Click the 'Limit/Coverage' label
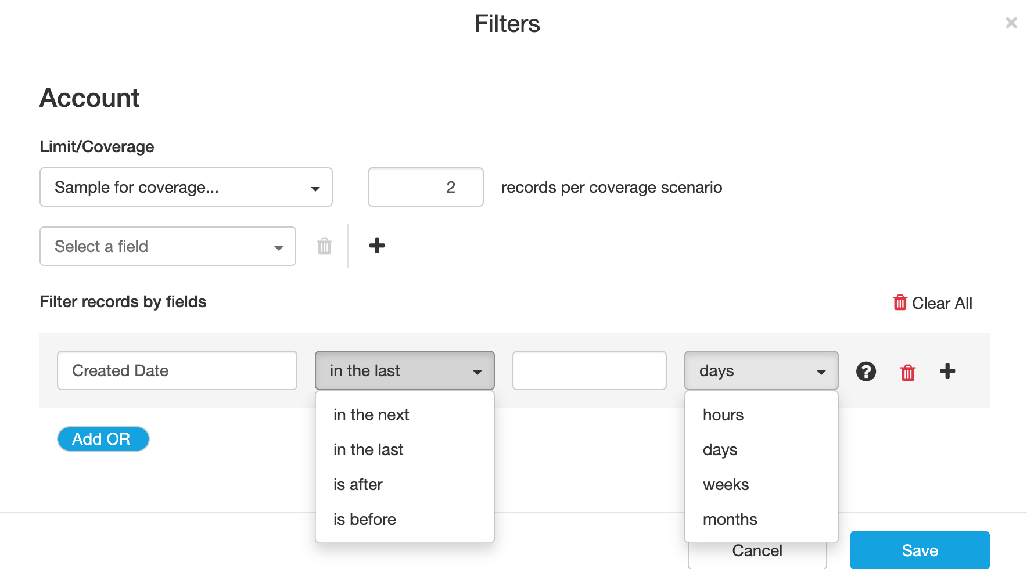This screenshot has width=1027, height=569. click(x=97, y=146)
